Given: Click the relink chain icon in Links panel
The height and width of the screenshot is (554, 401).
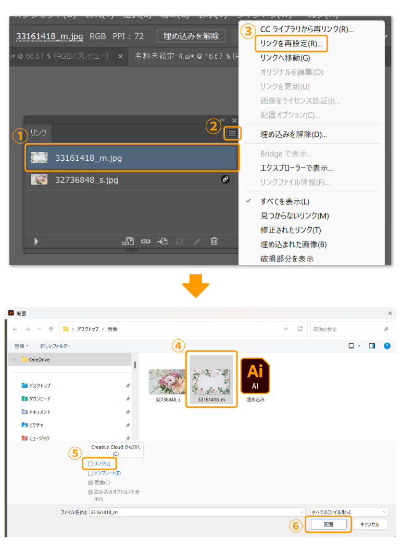Looking at the screenshot, I should (146, 241).
